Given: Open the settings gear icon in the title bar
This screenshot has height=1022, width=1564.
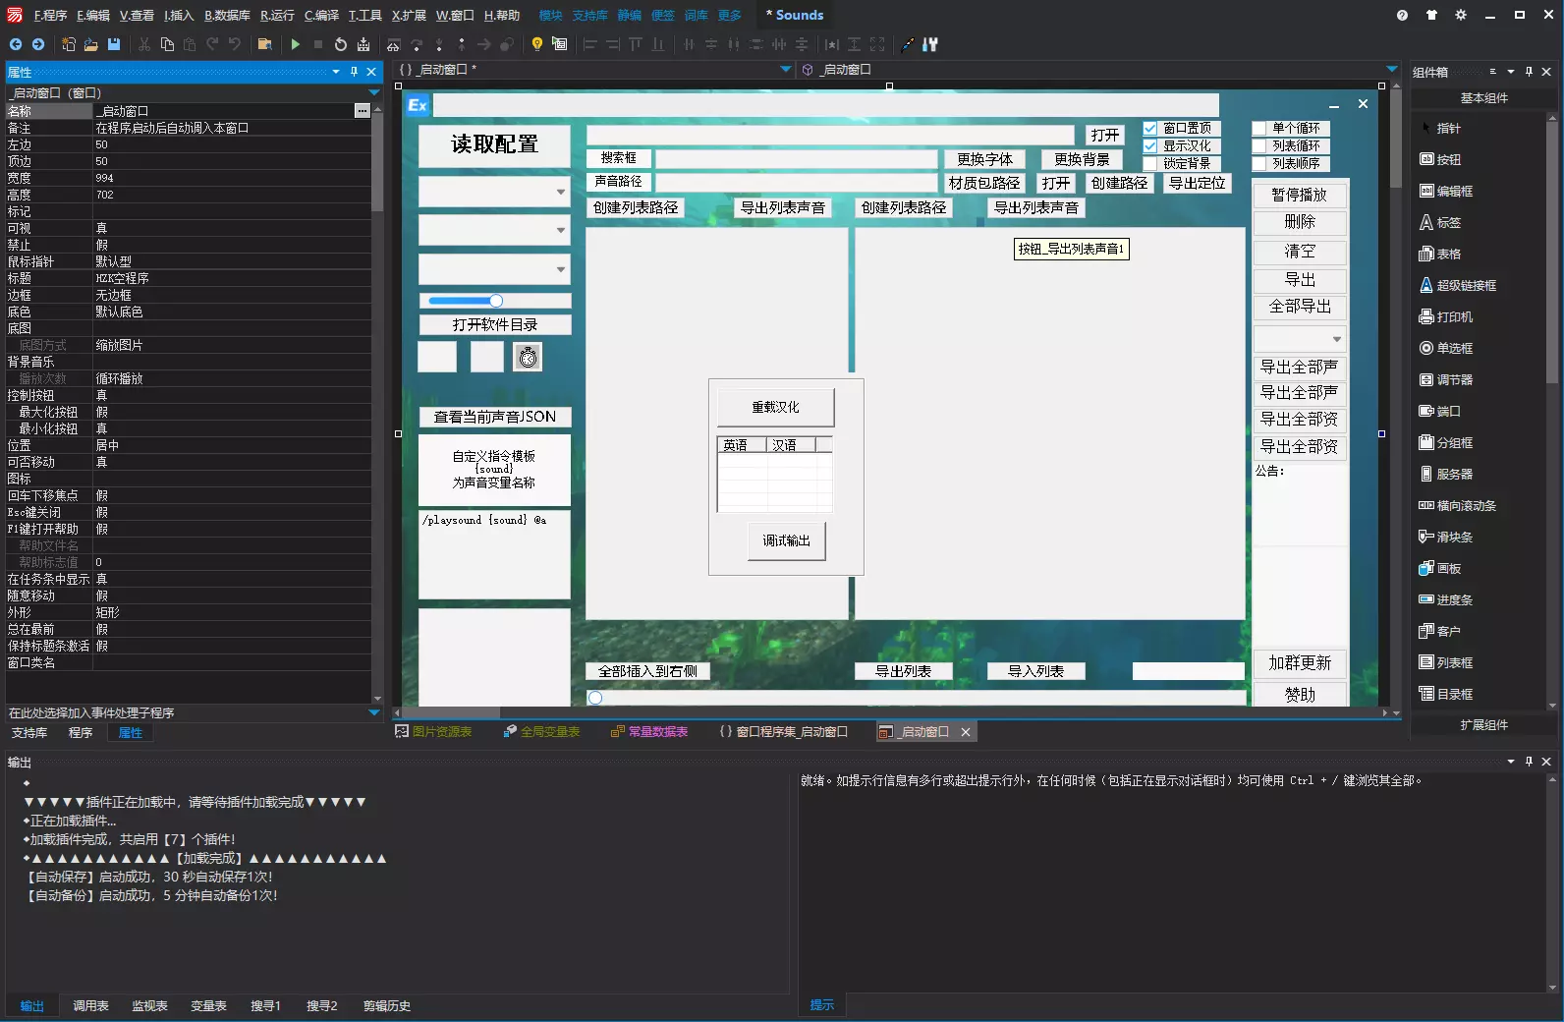Looking at the screenshot, I should coord(1461,15).
